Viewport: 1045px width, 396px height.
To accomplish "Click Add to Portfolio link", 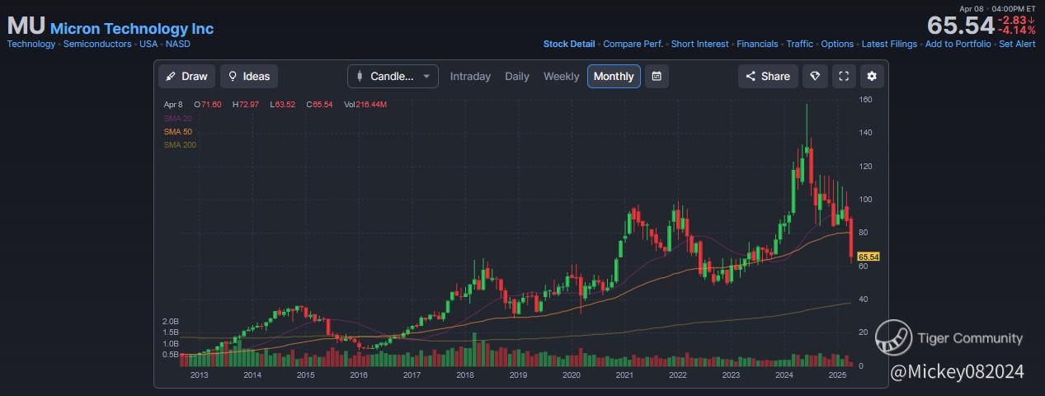I will [x=958, y=44].
